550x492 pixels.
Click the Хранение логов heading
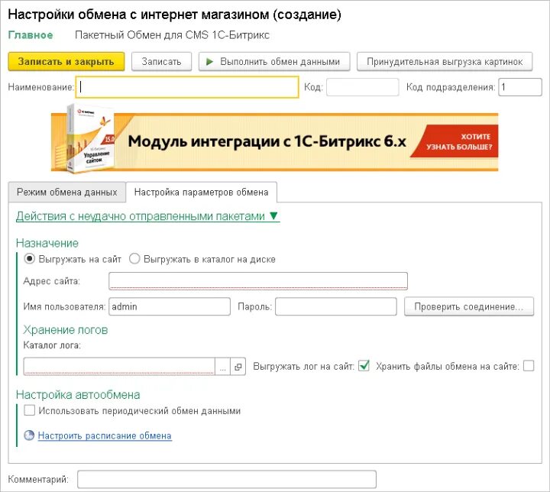[x=66, y=330]
